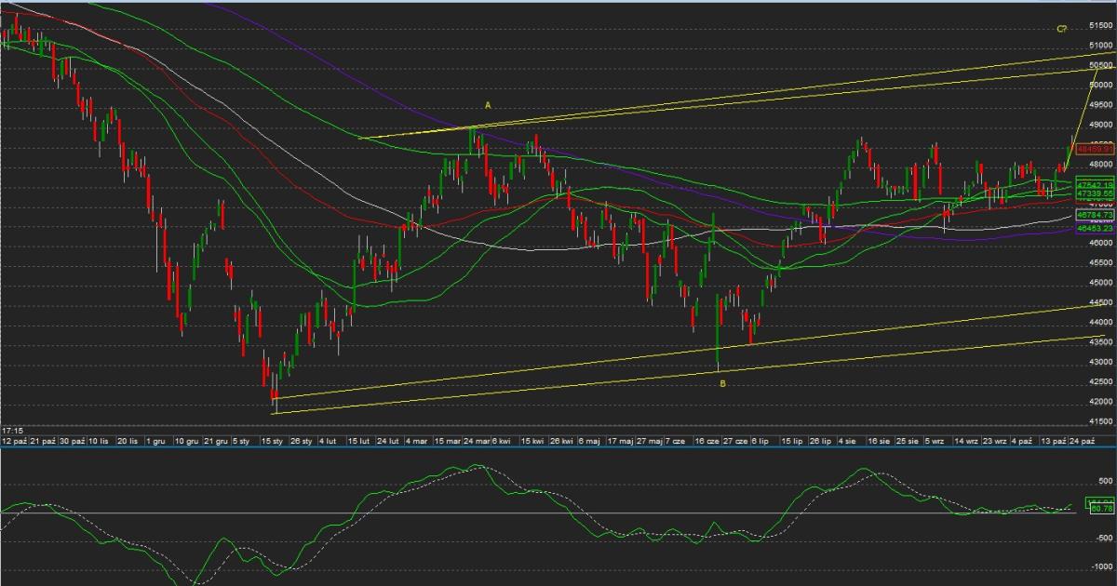
Task: Click the white-bordered value tag 46784.73
Action: (1095, 215)
